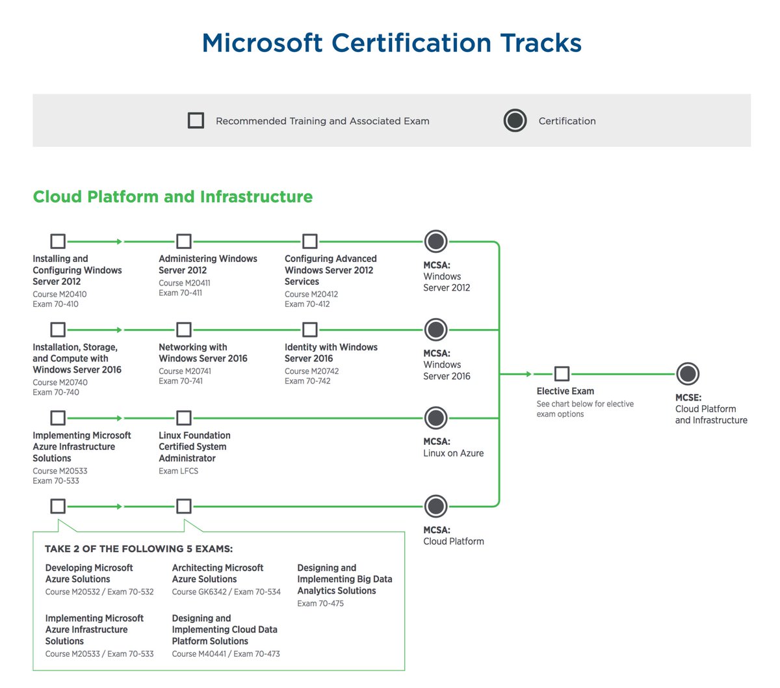Click the square above Administering Windows Server 2012
The image size is (780, 688).
(x=184, y=241)
